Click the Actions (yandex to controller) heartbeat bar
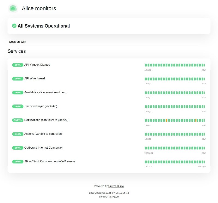This screenshot has width=218, height=203. pyautogui.click(x=175, y=134)
